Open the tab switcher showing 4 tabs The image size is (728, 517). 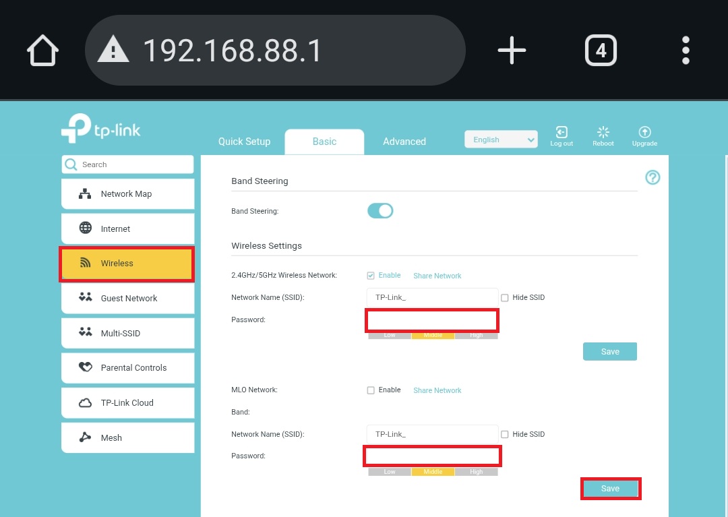tap(600, 51)
